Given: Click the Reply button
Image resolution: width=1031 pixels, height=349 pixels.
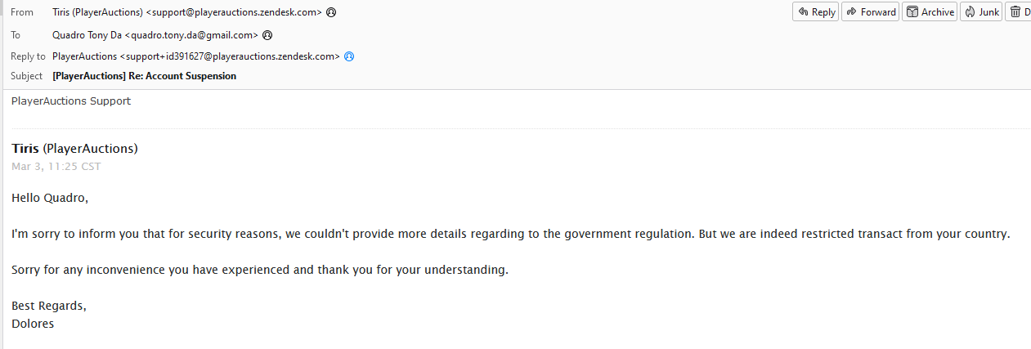Looking at the screenshot, I should click(x=815, y=11).
